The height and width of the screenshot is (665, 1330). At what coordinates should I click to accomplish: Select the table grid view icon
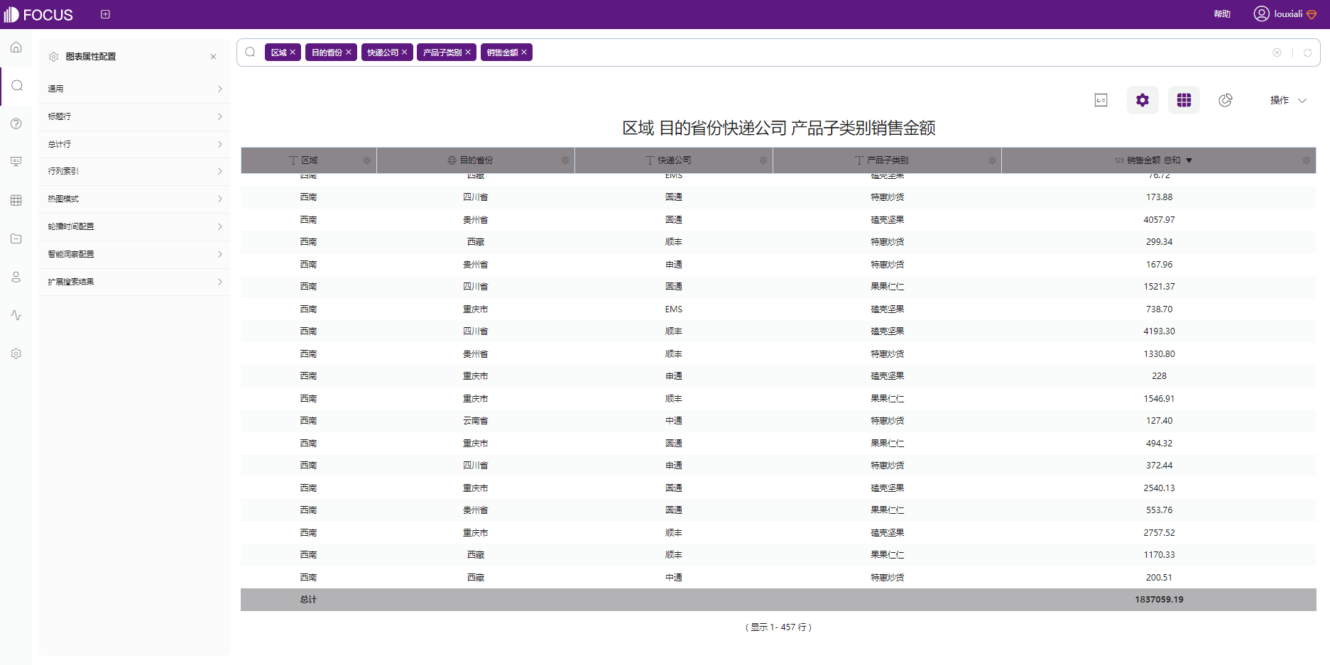[x=1184, y=100]
